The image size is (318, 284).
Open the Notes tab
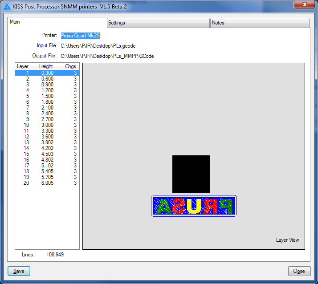click(x=260, y=23)
